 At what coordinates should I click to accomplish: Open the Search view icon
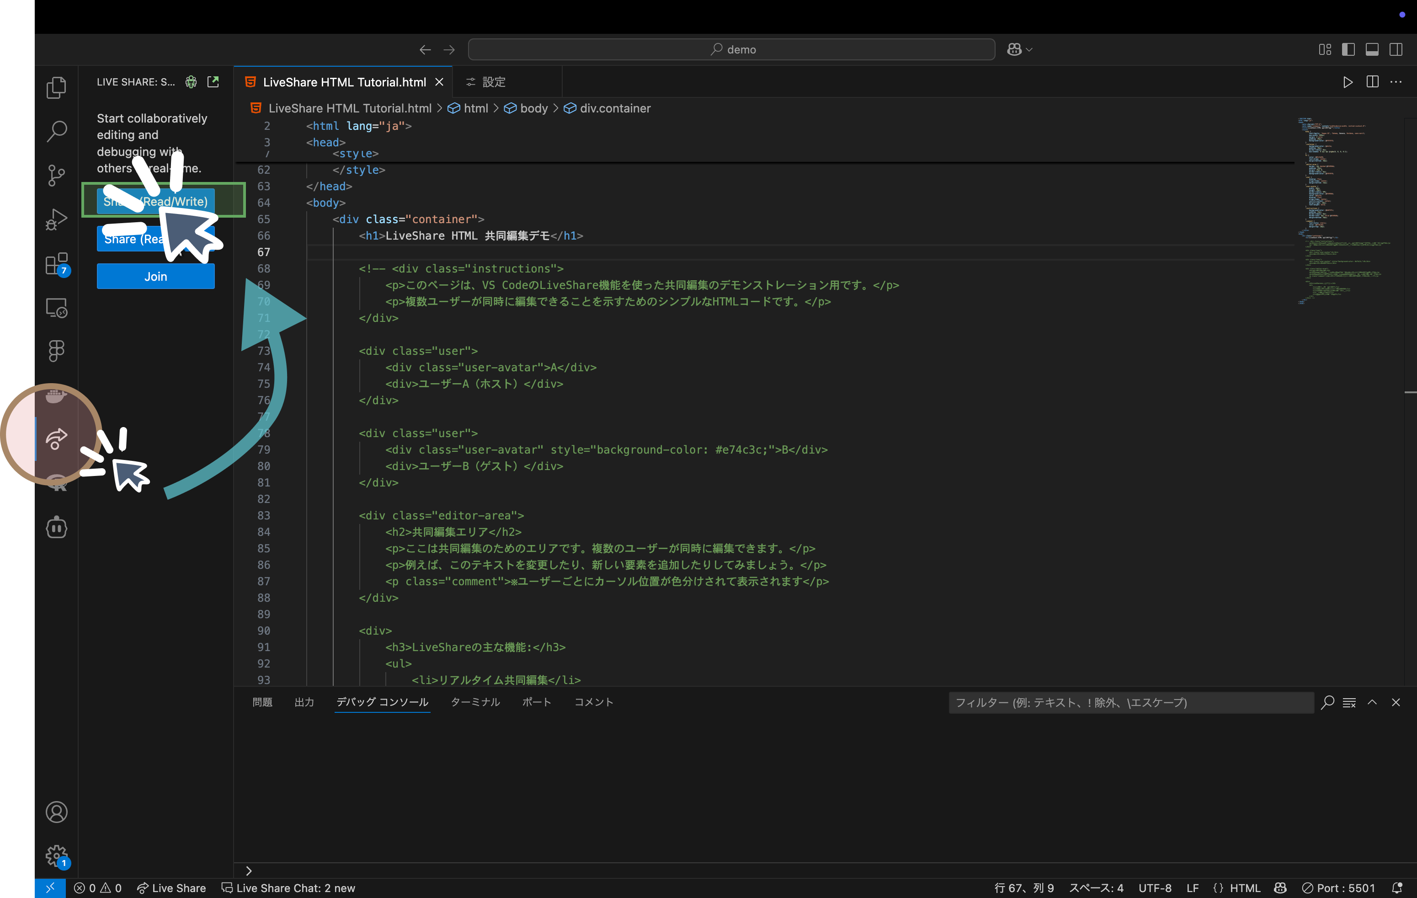click(x=57, y=131)
